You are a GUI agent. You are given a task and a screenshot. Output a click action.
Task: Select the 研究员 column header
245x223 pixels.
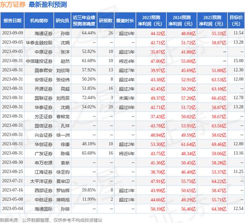click(x=62, y=21)
